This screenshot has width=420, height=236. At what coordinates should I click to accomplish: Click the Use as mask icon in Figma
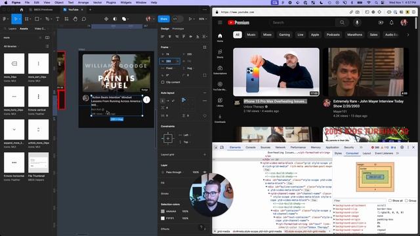click(115, 19)
